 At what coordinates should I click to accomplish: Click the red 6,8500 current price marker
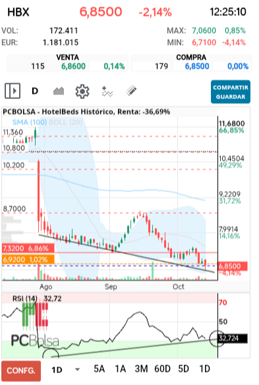pos(233,266)
